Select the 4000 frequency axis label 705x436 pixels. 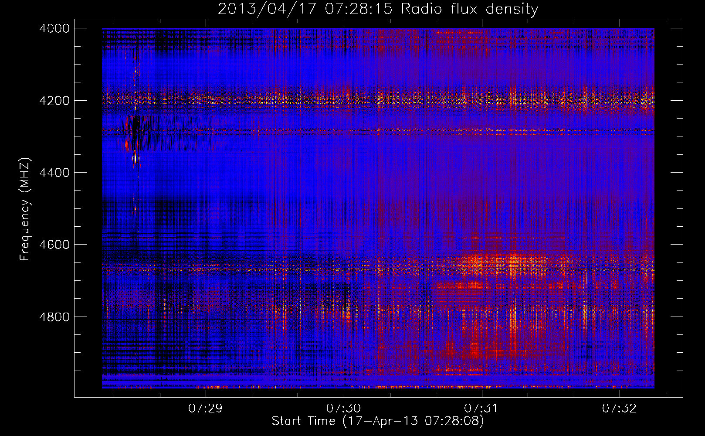tap(54, 28)
